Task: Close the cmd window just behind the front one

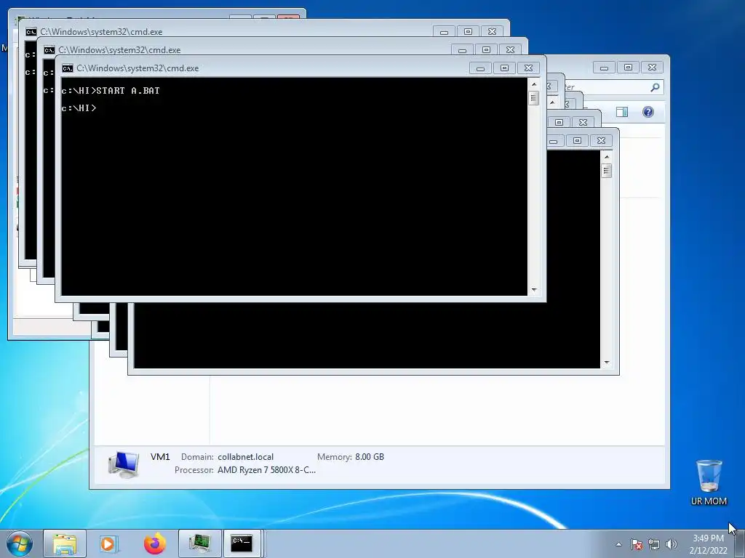Action: [x=510, y=50]
